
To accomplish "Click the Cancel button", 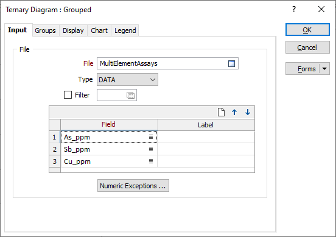I will click(x=307, y=48).
